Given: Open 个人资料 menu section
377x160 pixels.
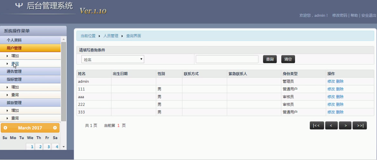Looking at the screenshot, I should pos(30,40).
